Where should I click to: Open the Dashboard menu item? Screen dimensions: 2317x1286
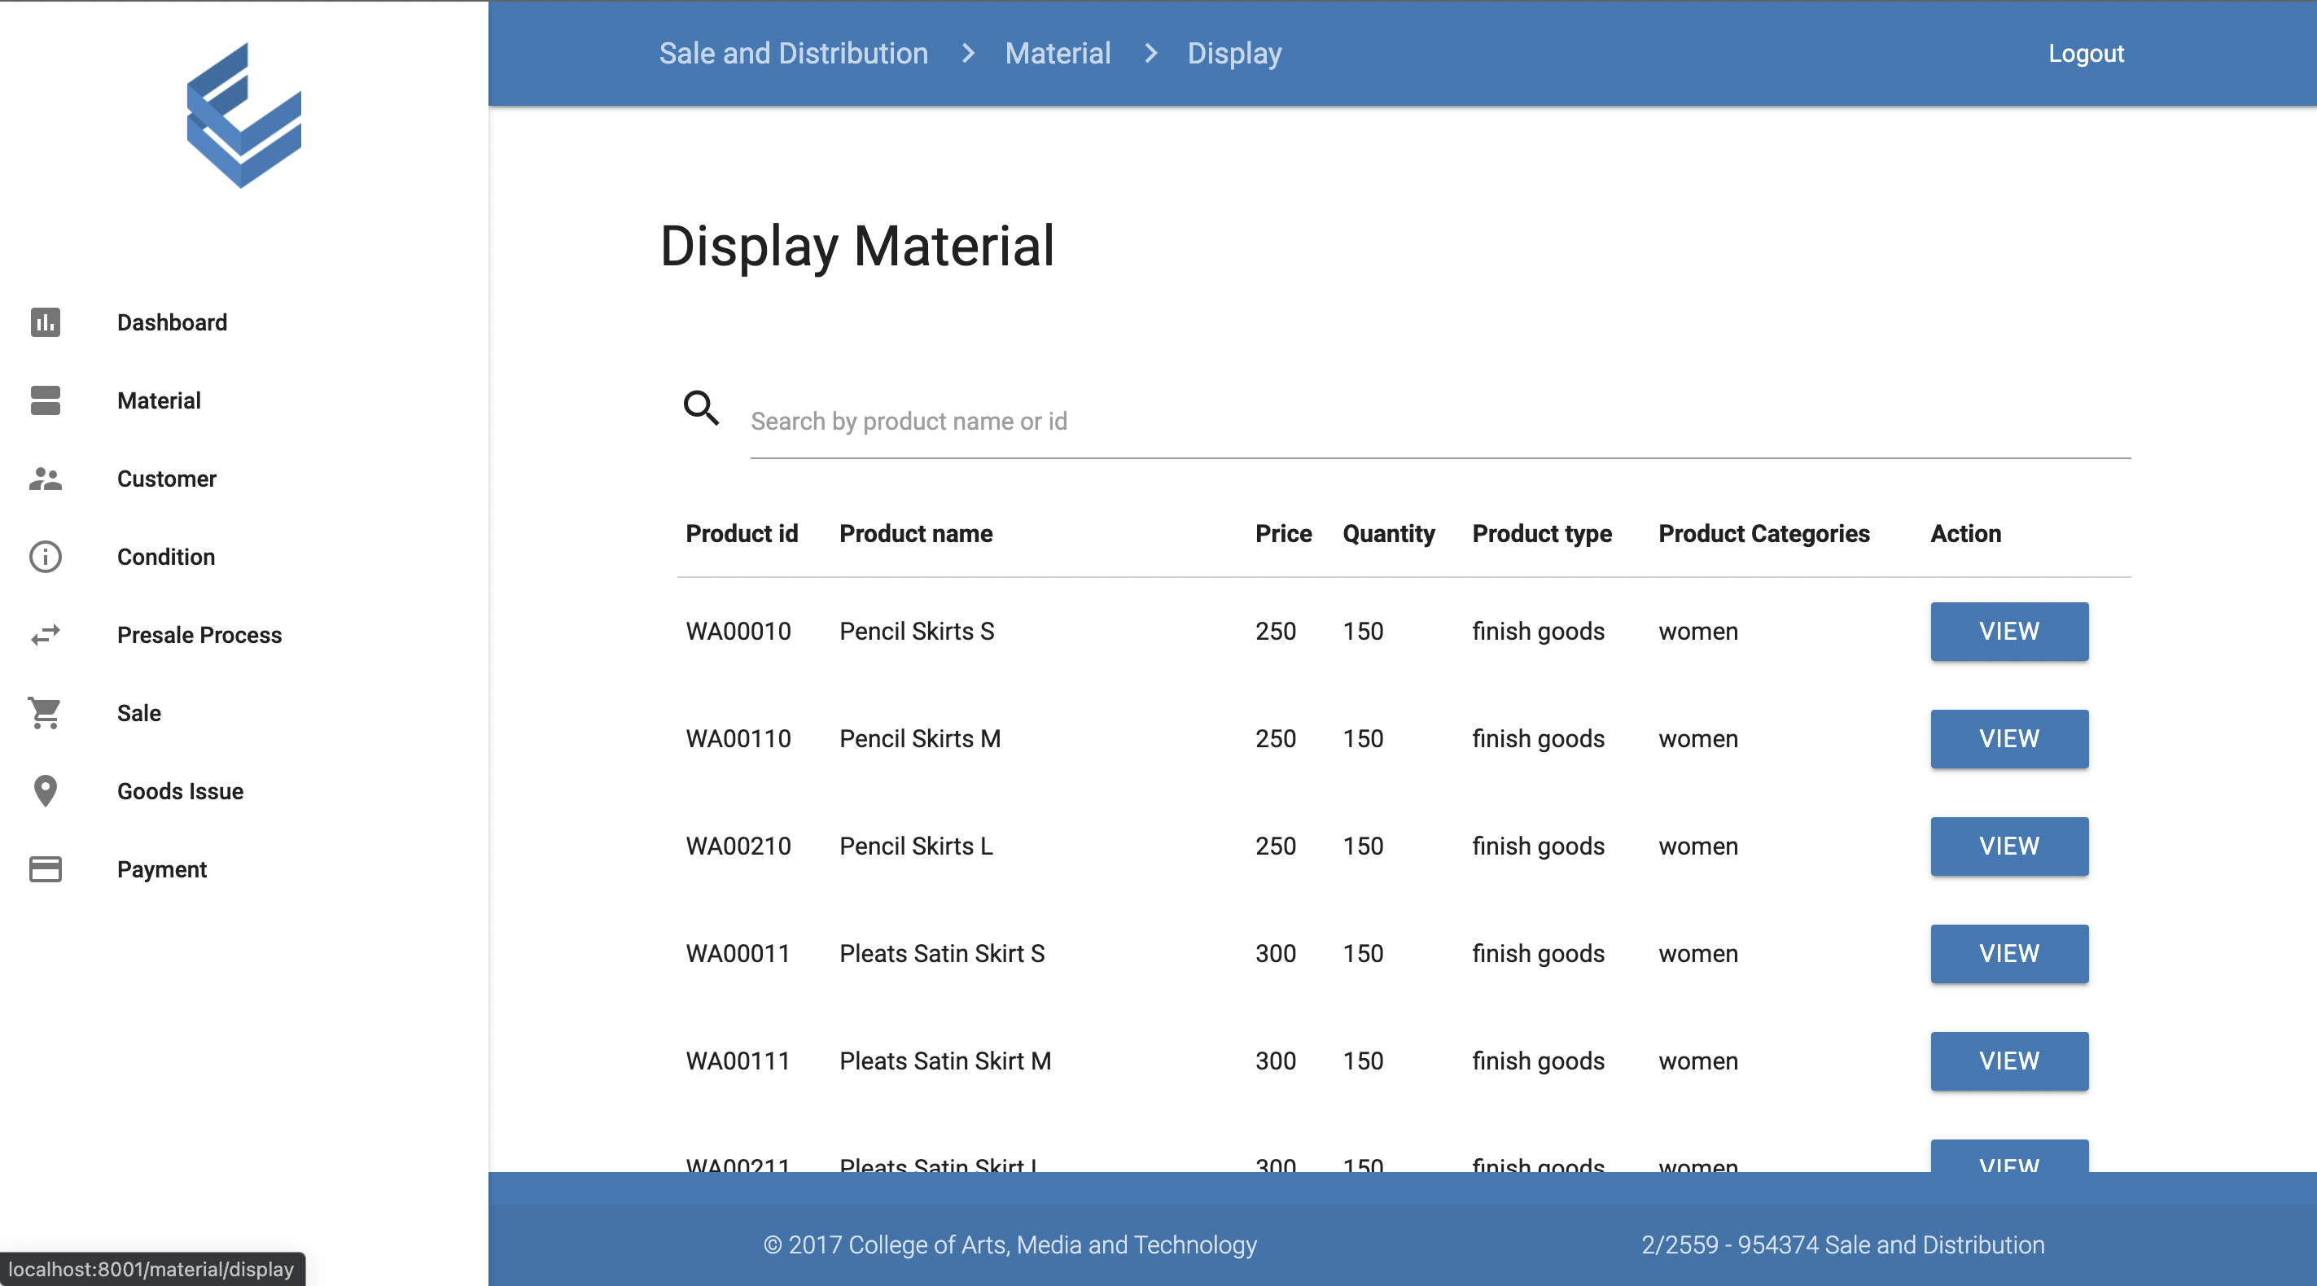(172, 322)
